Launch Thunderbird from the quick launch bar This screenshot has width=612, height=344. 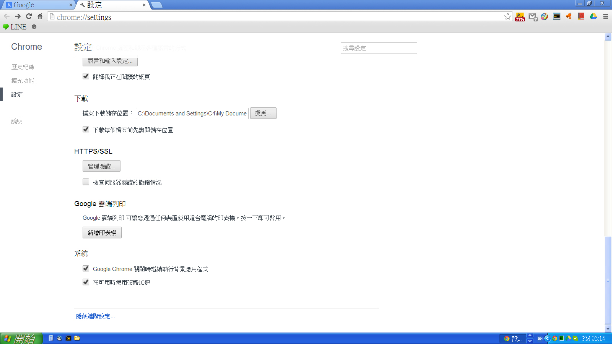[x=59, y=338]
